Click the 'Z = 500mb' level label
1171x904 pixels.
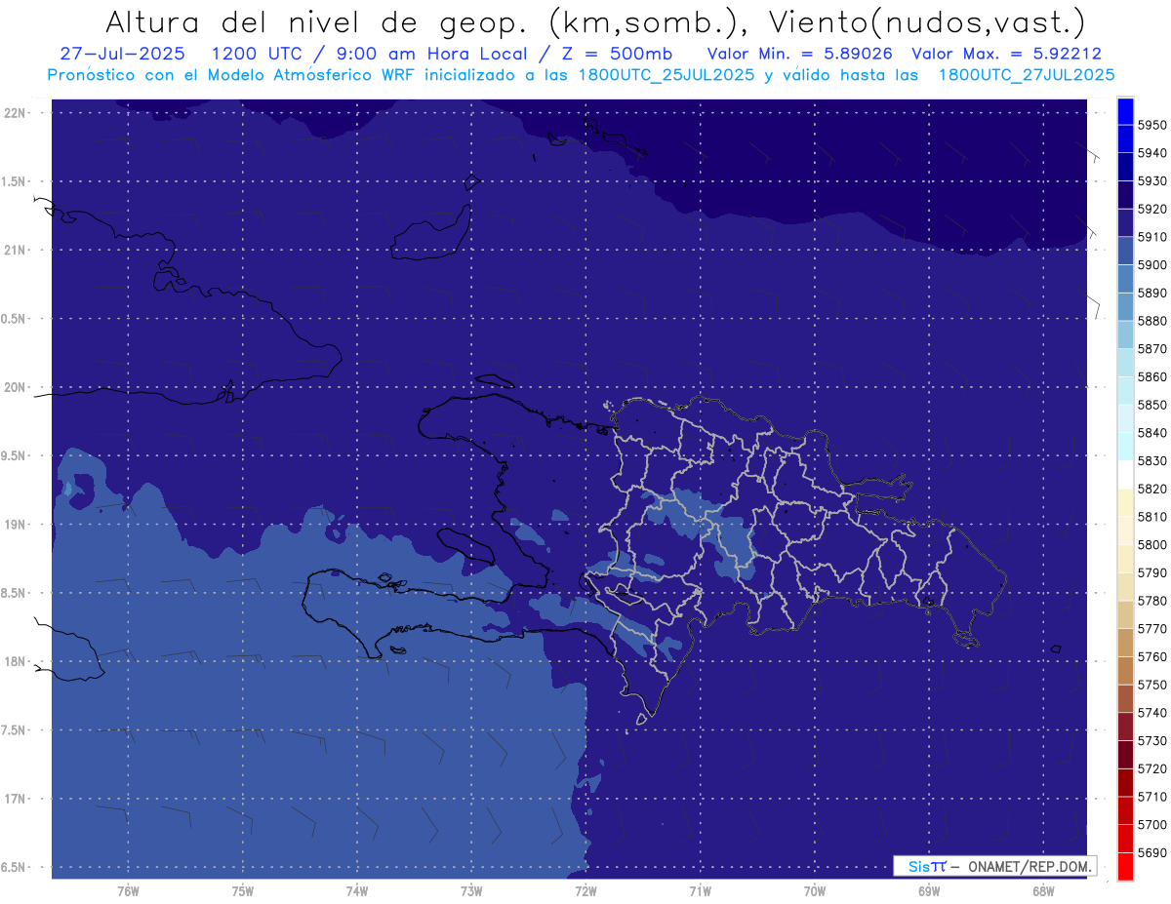[617, 54]
